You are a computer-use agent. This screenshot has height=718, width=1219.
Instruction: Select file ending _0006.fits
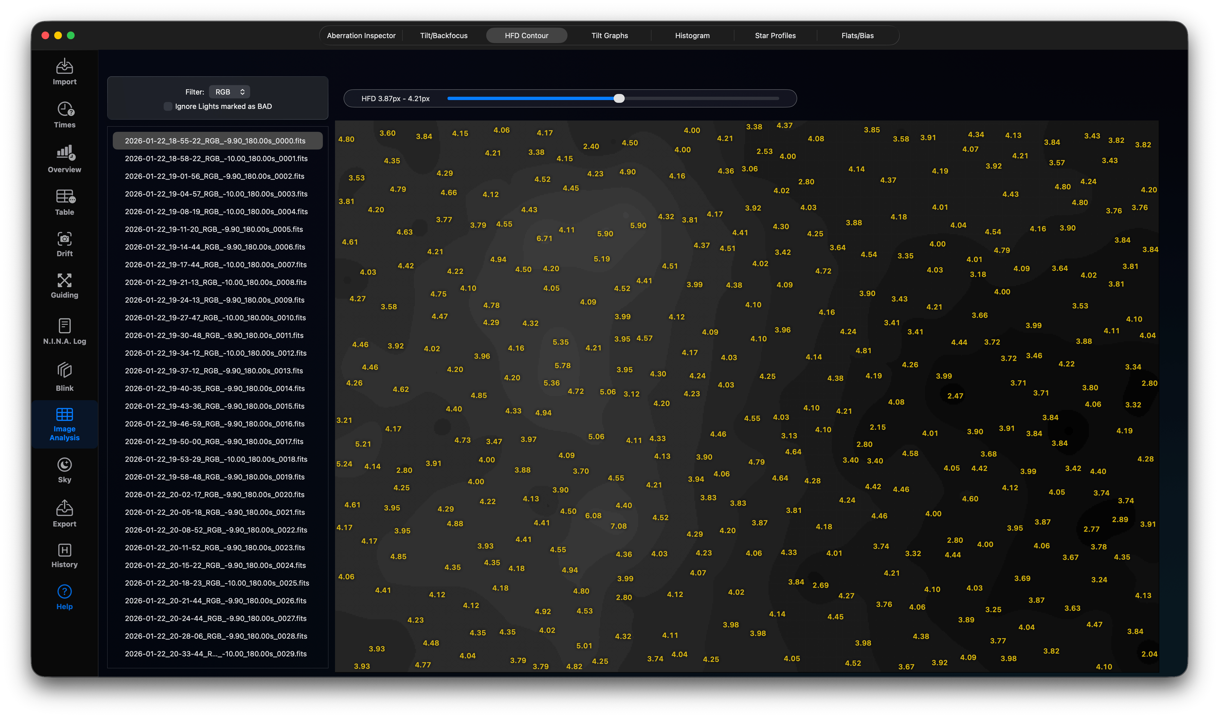click(218, 247)
